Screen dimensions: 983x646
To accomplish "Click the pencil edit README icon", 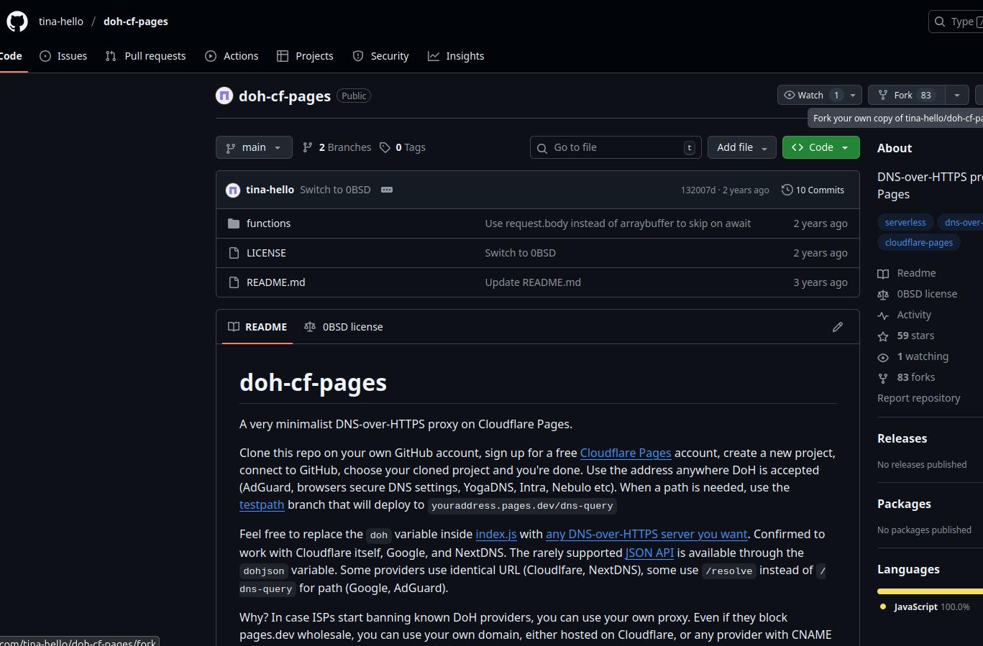I will (x=837, y=327).
